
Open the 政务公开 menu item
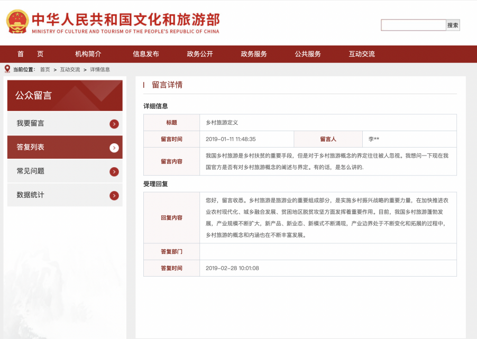tap(200, 54)
